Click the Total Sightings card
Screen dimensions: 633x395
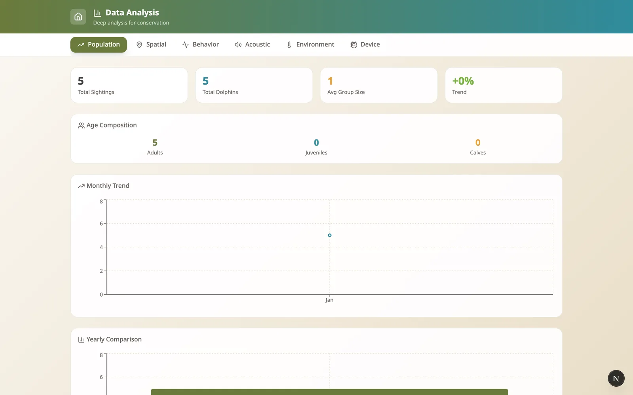click(129, 85)
